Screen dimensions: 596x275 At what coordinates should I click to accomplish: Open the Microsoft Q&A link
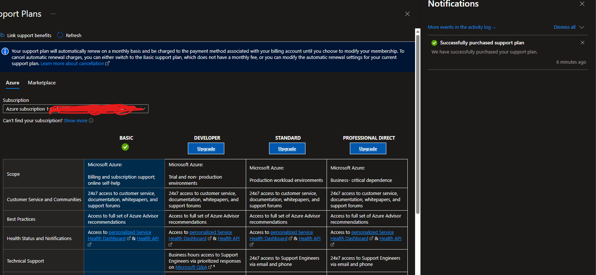(191, 267)
